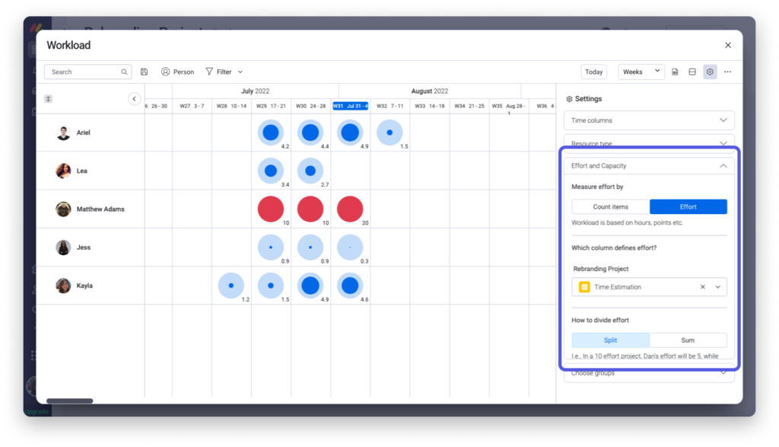
Task: Click the Kayla name label
Action: [84, 286]
